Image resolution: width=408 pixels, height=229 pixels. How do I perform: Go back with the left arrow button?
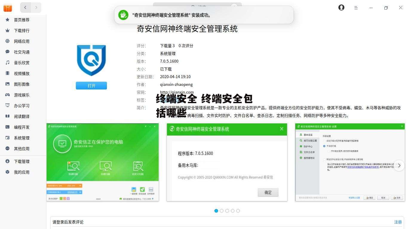pos(26,7)
